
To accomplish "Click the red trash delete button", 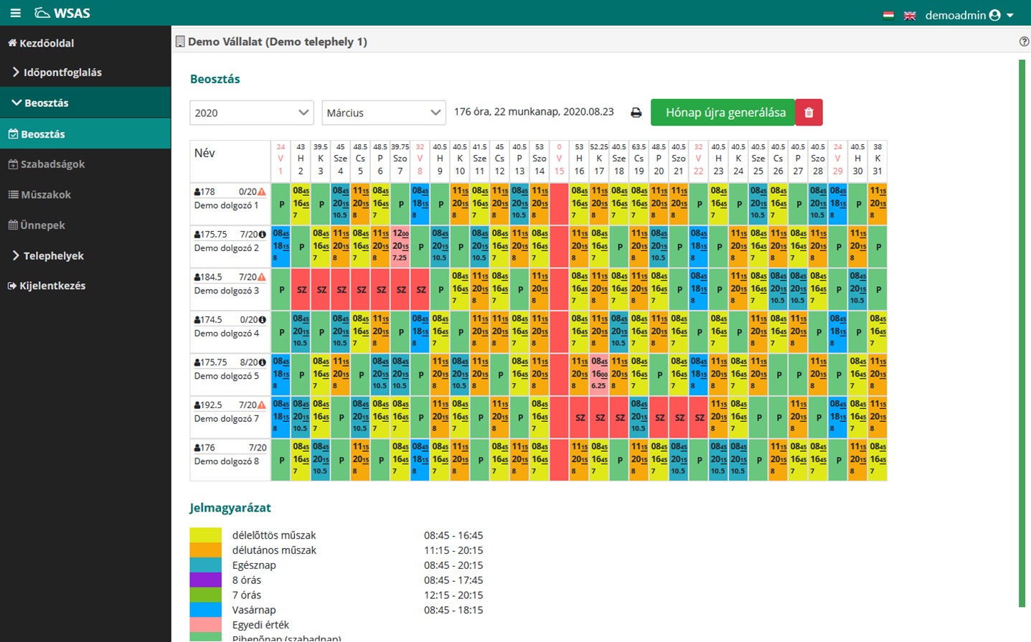I will [x=809, y=113].
